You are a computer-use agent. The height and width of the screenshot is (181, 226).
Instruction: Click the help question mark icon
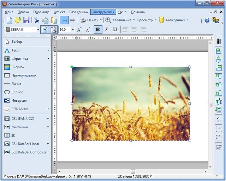(207, 20)
